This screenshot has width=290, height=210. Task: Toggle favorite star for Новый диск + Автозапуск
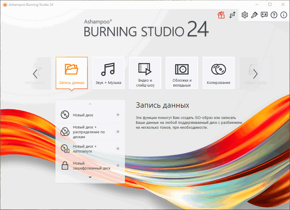[x=118, y=148]
